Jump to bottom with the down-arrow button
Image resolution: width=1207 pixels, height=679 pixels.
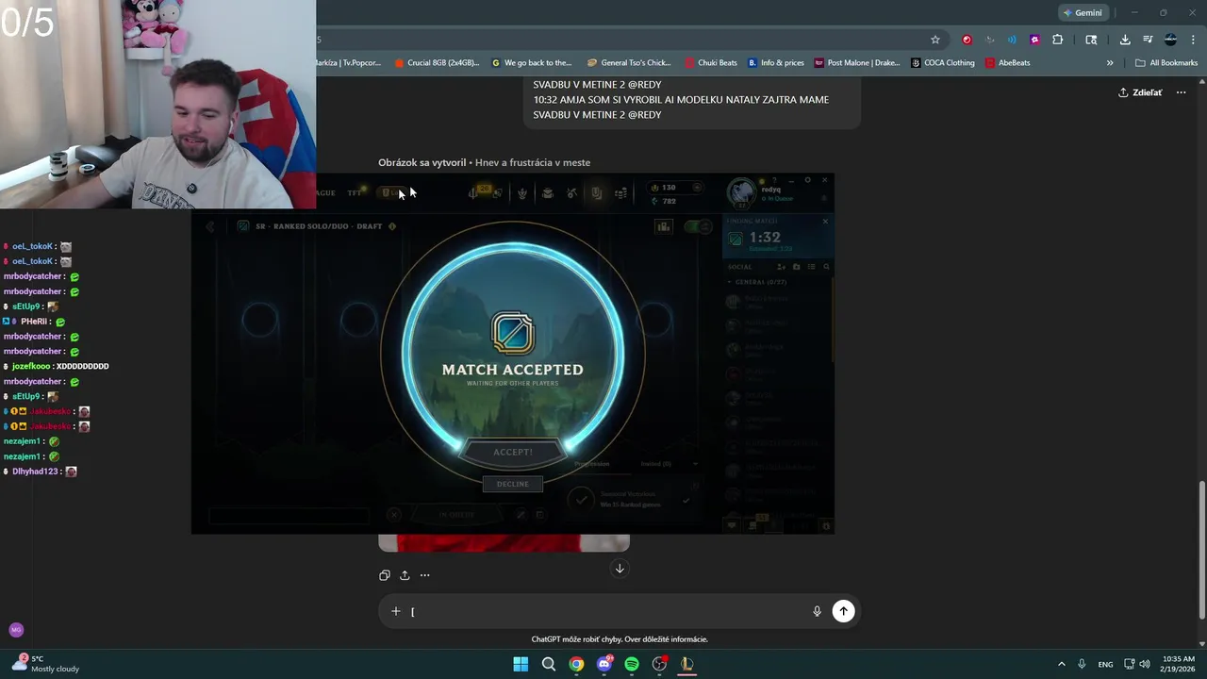(620, 568)
